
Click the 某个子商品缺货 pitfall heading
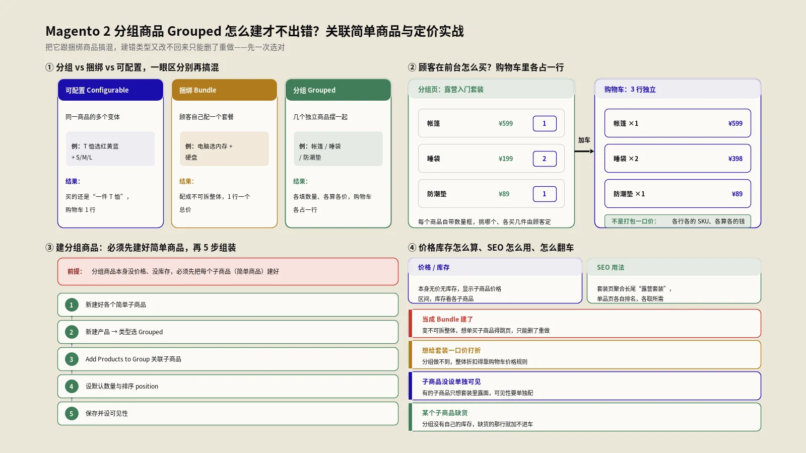(x=445, y=413)
